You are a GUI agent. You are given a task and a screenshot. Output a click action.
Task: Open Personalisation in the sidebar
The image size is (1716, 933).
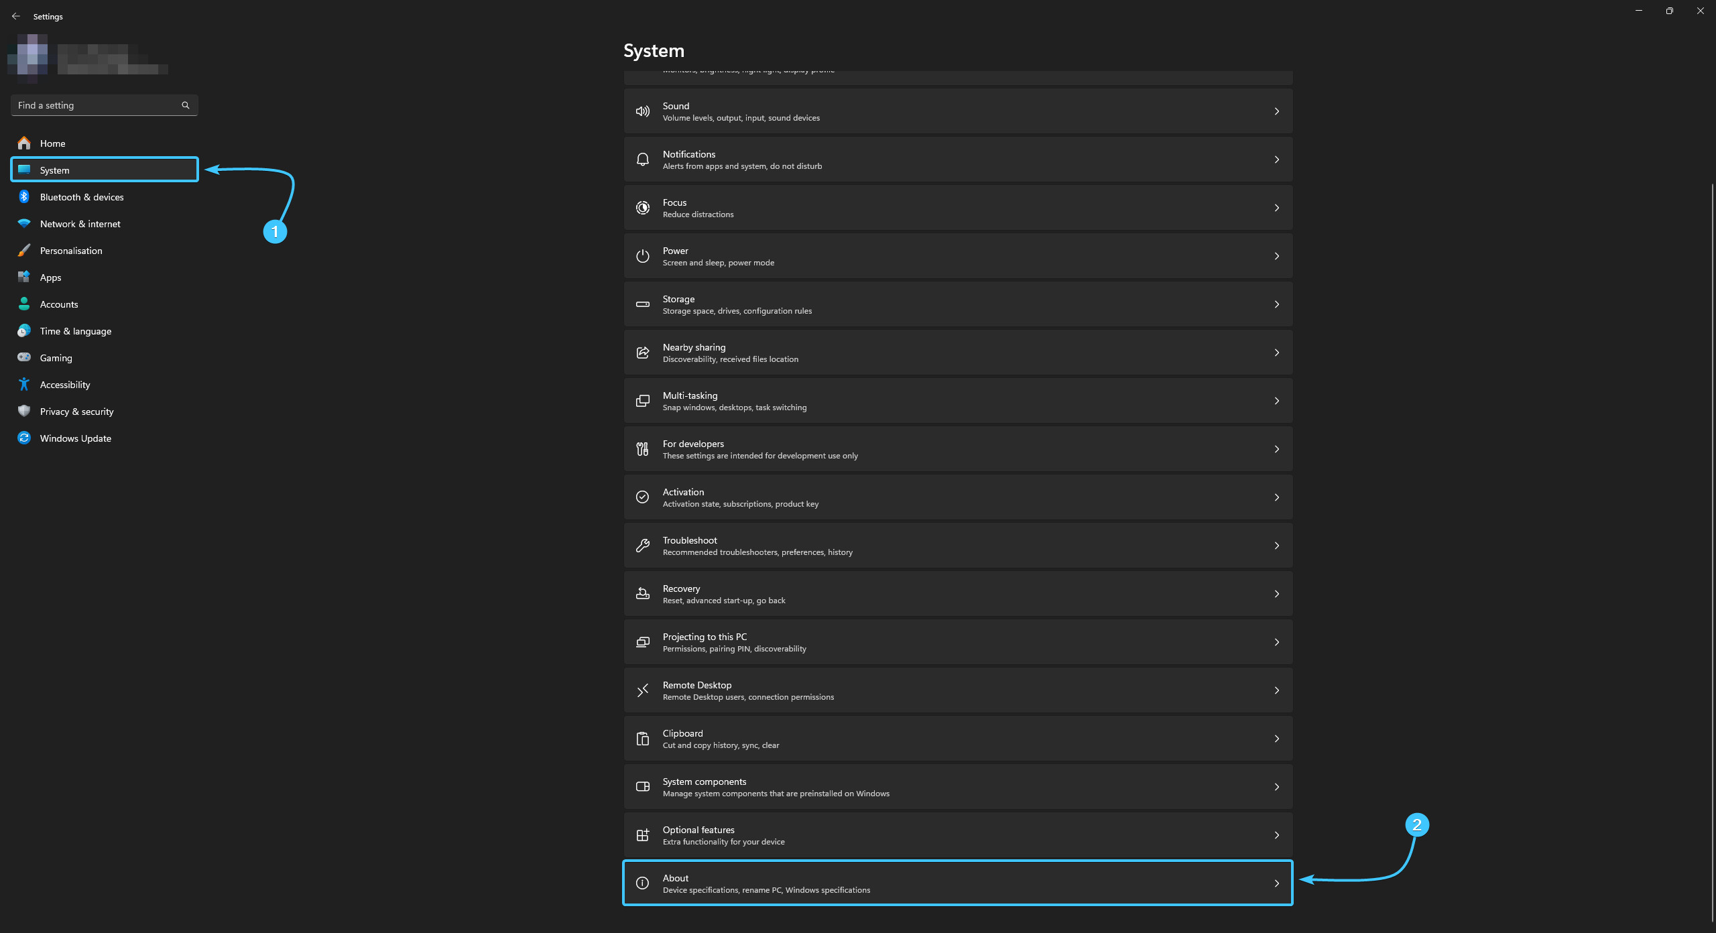[71, 251]
